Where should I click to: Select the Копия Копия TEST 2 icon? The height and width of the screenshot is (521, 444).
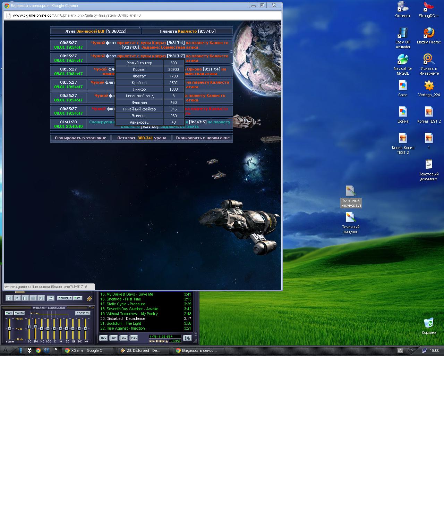(403, 144)
